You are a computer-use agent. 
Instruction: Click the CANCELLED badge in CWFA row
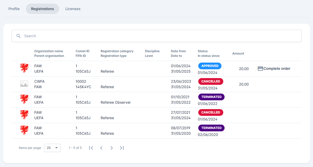(210, 81)
